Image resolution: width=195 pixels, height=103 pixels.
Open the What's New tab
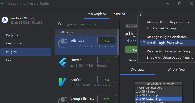tap(176, 70)
